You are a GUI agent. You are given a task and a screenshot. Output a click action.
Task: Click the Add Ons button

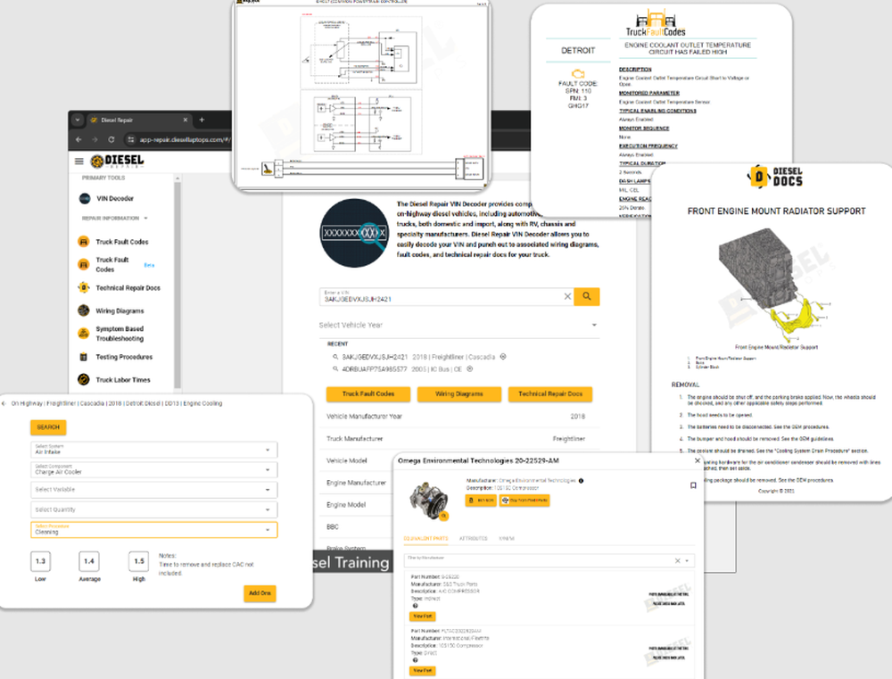click(260, 593)
